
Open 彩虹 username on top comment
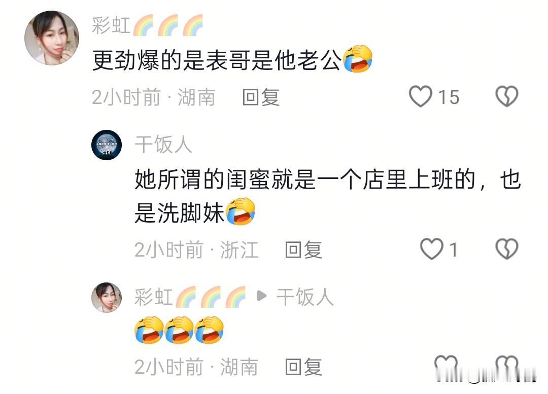[148, 25]
